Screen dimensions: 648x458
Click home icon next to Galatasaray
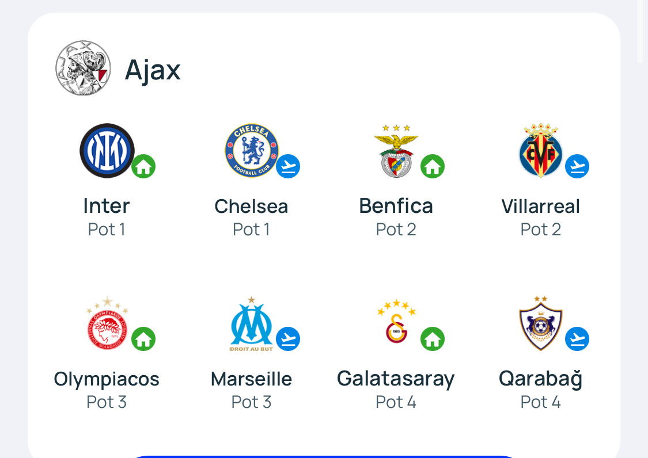coord(432,339)
